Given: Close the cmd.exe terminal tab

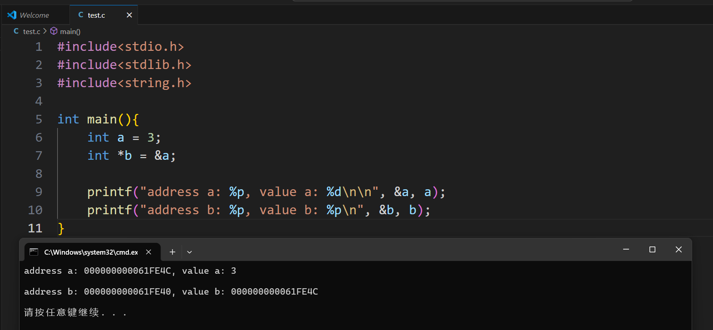Looking at the screenshot, I should [148, 252].
